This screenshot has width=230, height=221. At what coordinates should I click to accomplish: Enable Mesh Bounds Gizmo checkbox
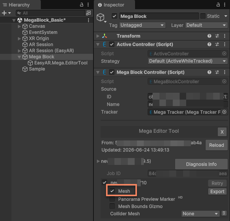(112, 206)
